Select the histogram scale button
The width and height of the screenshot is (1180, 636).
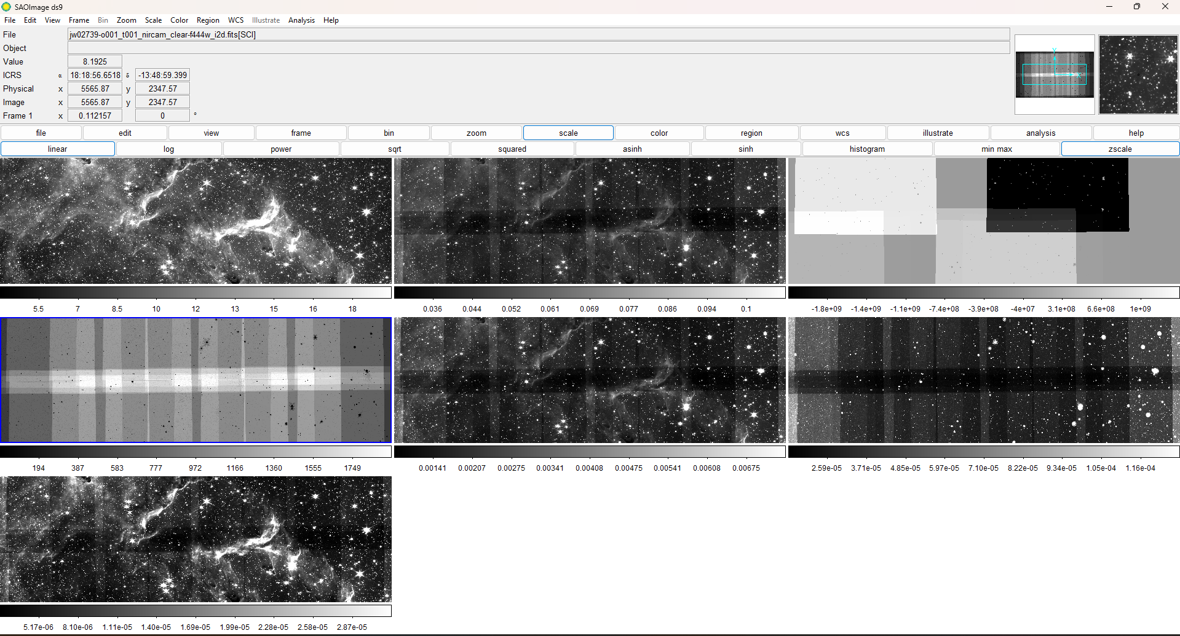[867, 149]
